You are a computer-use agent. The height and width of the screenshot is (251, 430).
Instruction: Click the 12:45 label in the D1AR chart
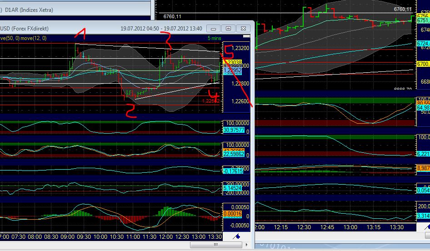327,227
